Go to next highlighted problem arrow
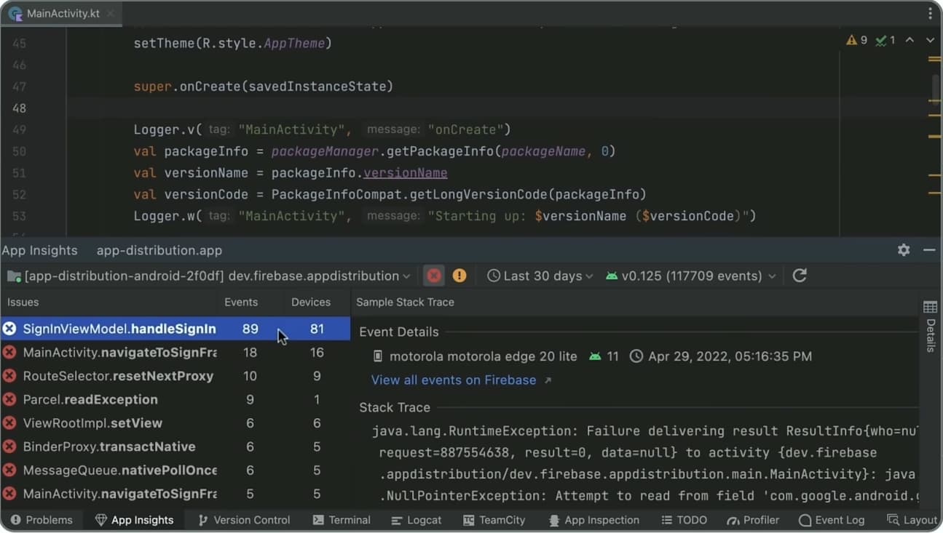Image resolution: width=943 pixels, height=533 pixels. (930, 40)
